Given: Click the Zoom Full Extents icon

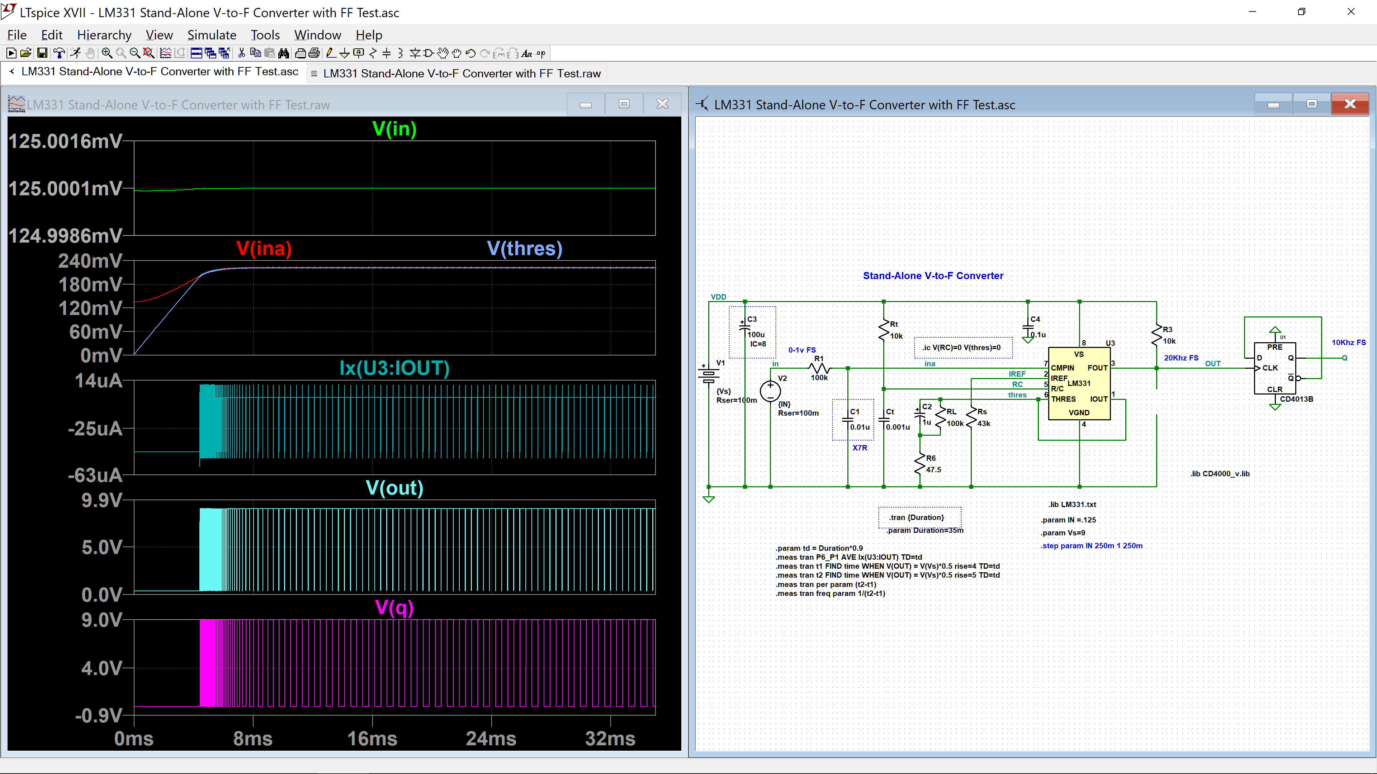Looking at the screenshot, I should point(148,53).
